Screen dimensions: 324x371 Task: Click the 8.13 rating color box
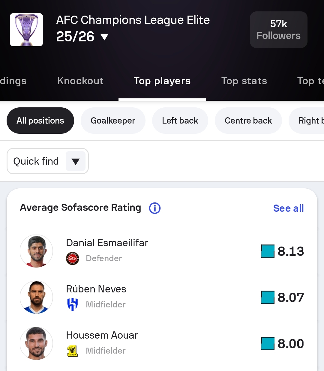[268, 251]
